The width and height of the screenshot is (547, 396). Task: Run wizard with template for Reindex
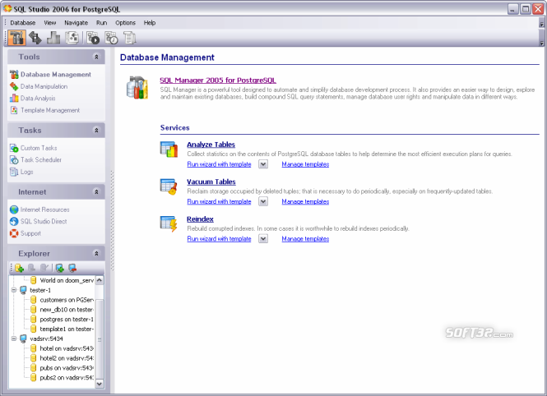pyautogui.click(x=219, y=238)
